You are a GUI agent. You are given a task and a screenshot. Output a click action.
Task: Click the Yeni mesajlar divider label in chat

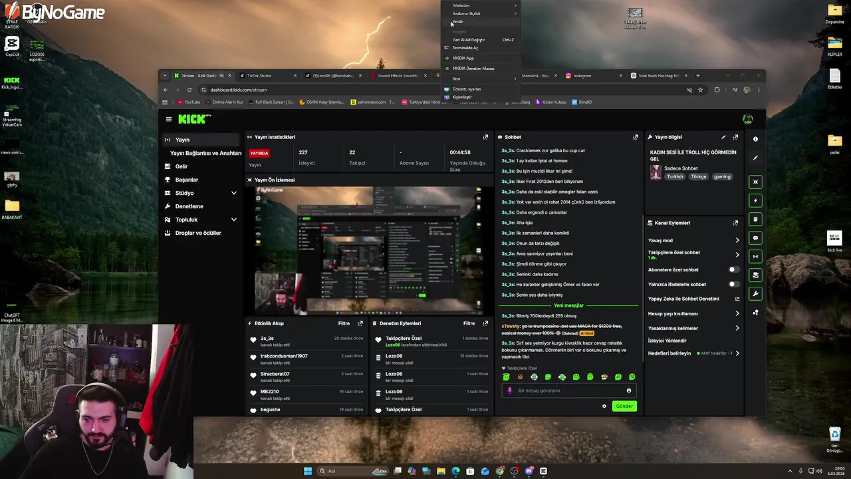pyautogui.click(x=568, y=305)
